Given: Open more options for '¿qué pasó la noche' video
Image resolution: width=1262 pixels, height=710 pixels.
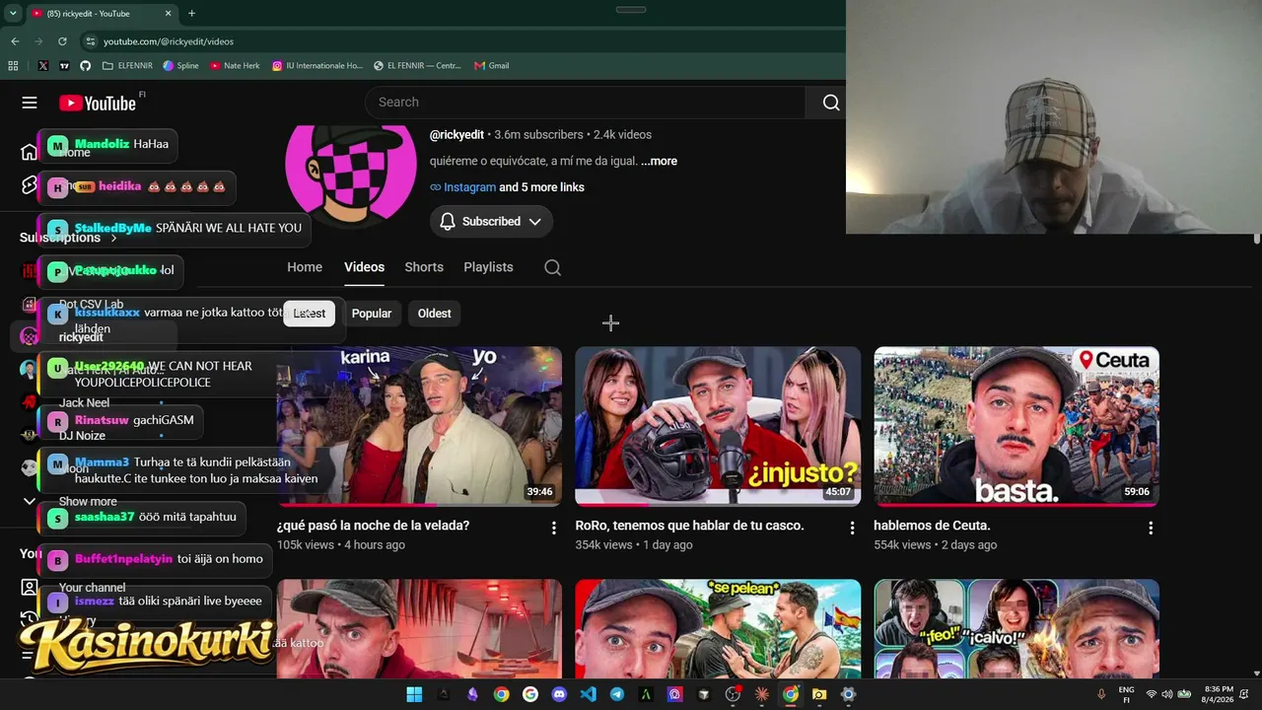Looking at the screenshot, I should tap(553, 529).
